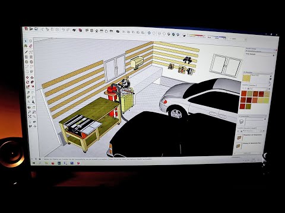Select the Orbit tool

click(x=29, y=107)
